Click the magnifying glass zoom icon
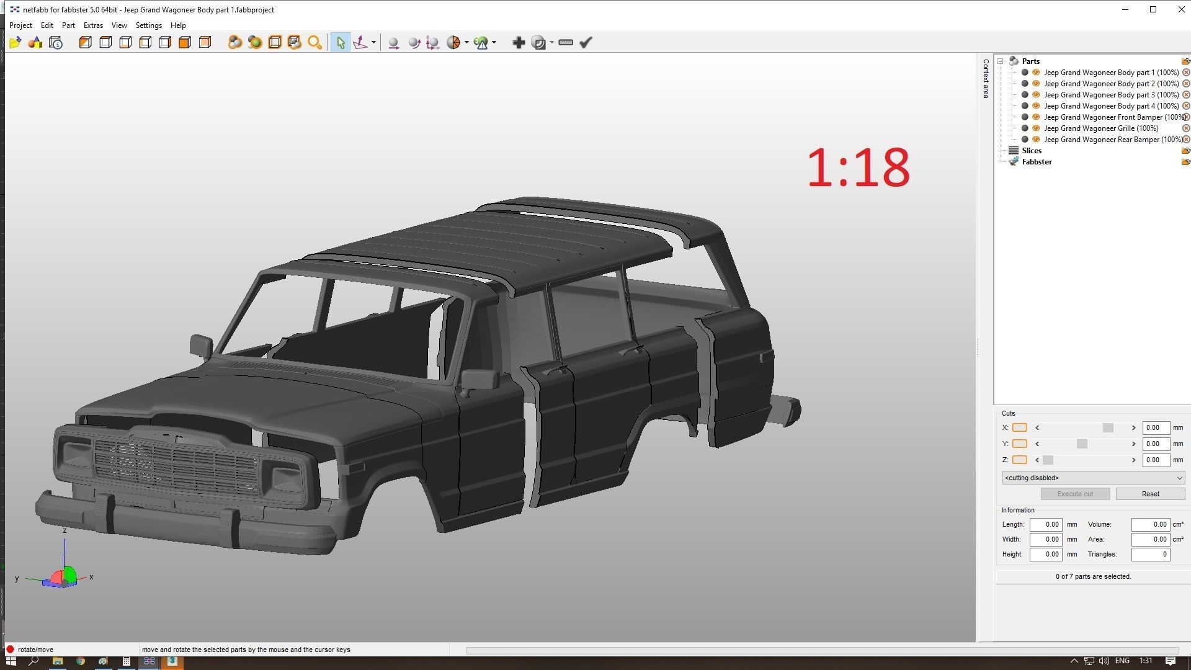The width and height of the screenshot is (1191, 670). coord(314,42)
